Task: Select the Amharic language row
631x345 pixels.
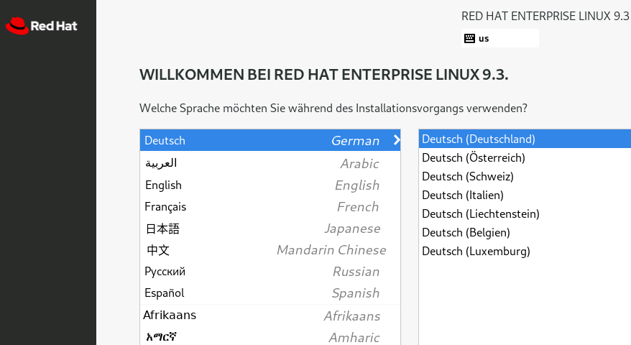Action: point(270,337)
